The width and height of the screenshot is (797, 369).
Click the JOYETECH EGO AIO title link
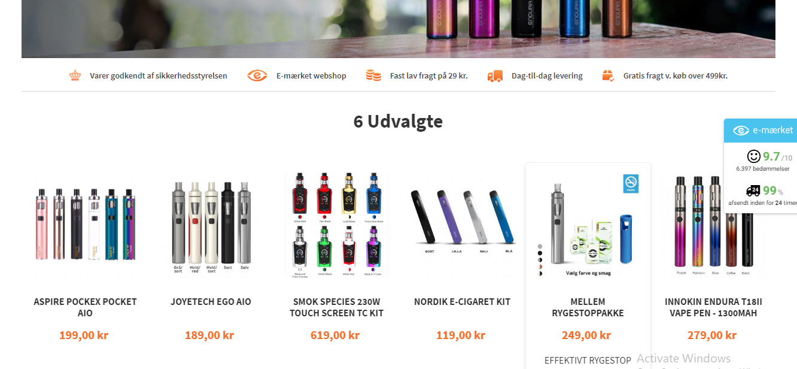coord(211,302)
